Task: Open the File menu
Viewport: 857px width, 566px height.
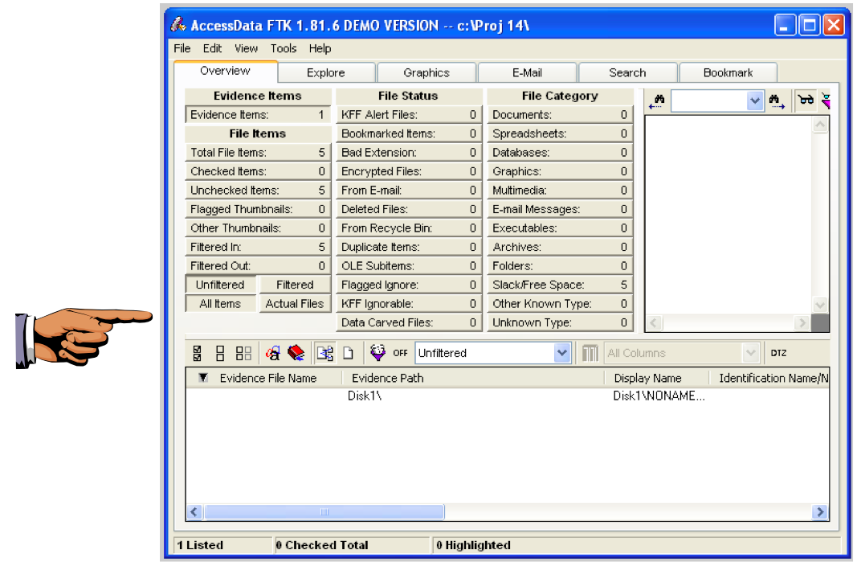Action: 182,49
